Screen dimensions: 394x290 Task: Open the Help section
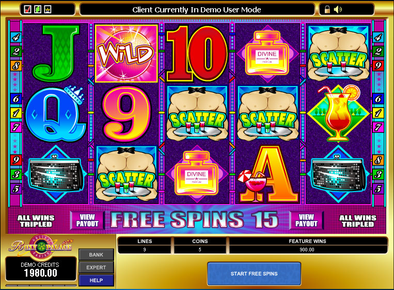96,280
